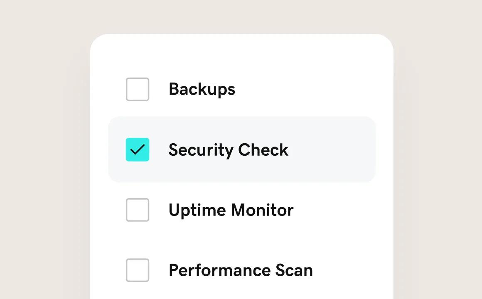Click the word "Uptime" in the list

tap(197, 211)
